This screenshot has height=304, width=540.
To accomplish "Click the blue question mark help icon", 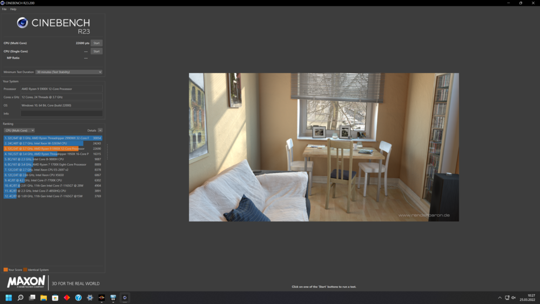I will [x=78, y=298].
